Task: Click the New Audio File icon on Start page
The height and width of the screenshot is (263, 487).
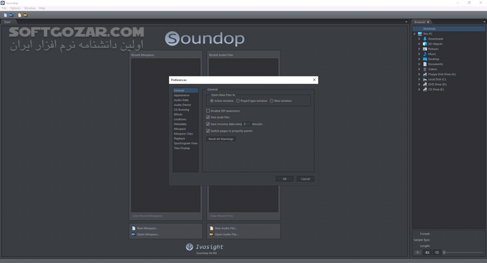Action: click(x=211, y=228)
